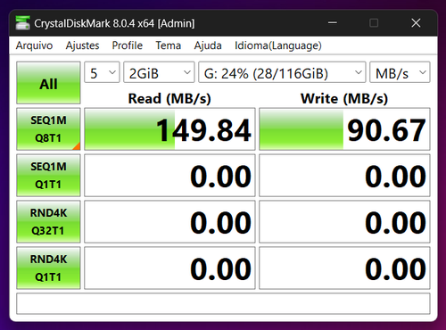
Task: Close the CrystalDiskMark window
Action: [416, 23]
